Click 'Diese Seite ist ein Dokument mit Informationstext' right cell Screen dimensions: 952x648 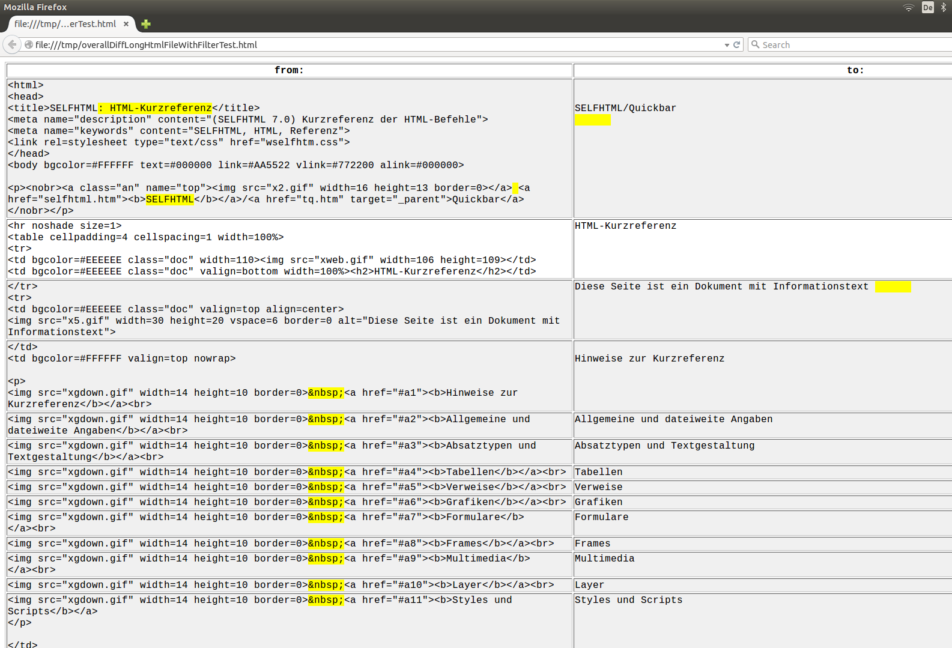pos(721,286)
